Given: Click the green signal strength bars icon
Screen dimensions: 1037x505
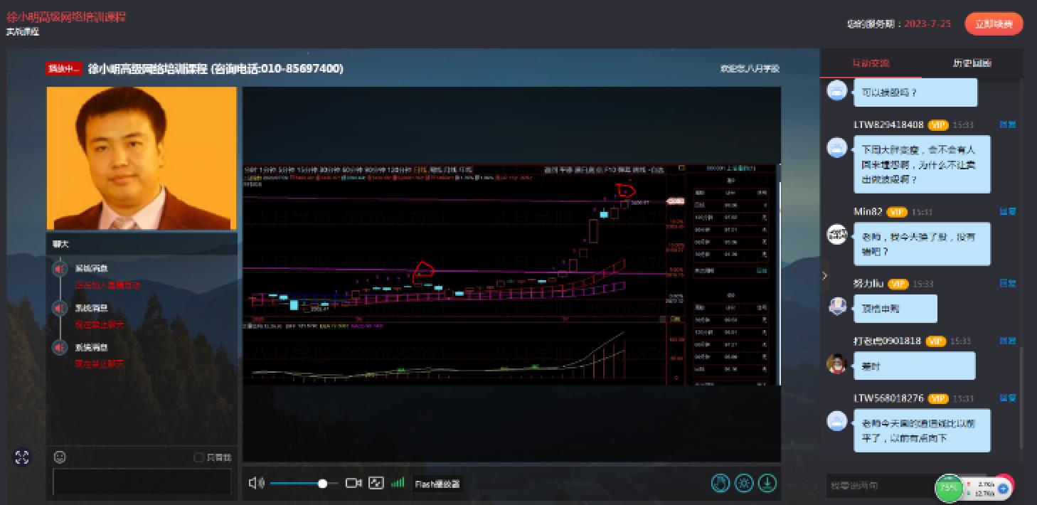Looking at the screenshot, I should (x=398, y=483).
